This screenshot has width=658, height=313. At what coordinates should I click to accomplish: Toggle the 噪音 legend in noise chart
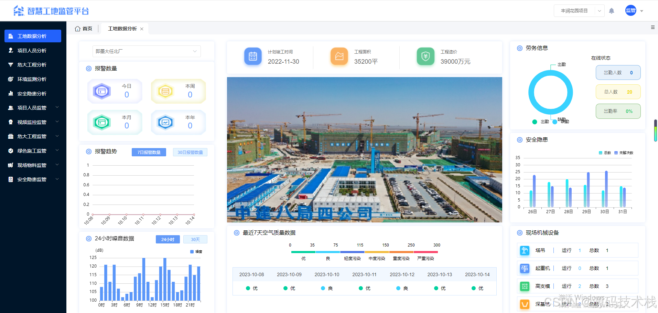click(x=196, y=252)
